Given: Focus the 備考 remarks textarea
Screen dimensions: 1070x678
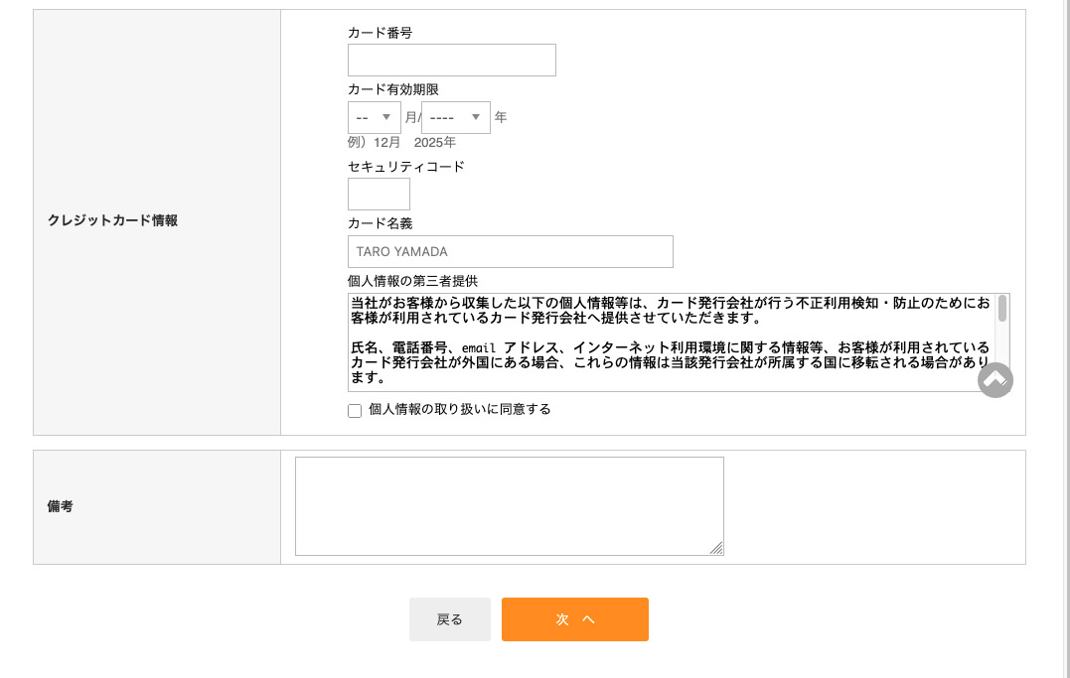Looking at the screenshot, I should (x=509, y=506).
